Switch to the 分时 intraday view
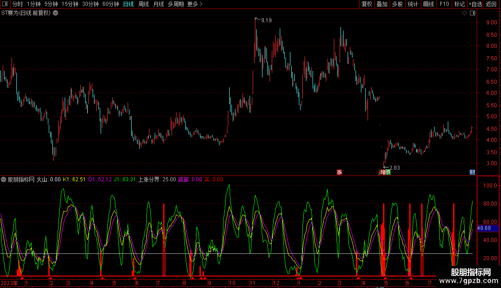 [x=18, y=4]
